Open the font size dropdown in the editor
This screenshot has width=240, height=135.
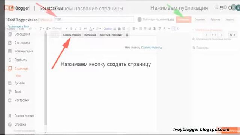pos(48,28)
